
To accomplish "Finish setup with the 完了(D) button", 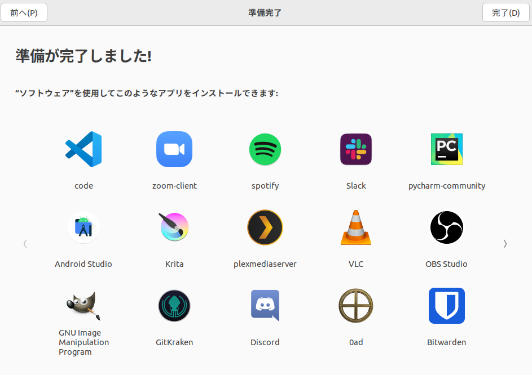I will [x=506, y=12].
